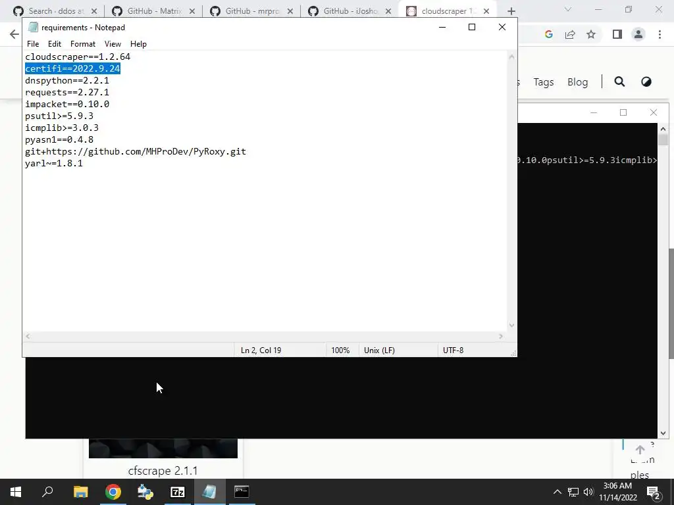Open Windows taskbar search
674x505 pixels.
coord(47,492)
